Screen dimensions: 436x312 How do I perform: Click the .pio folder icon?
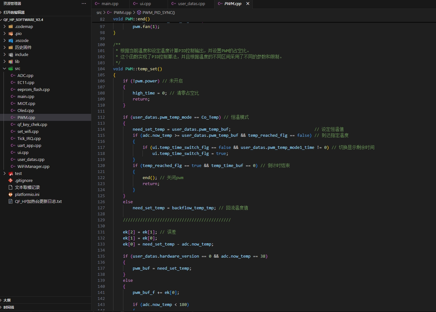[11, 33]
